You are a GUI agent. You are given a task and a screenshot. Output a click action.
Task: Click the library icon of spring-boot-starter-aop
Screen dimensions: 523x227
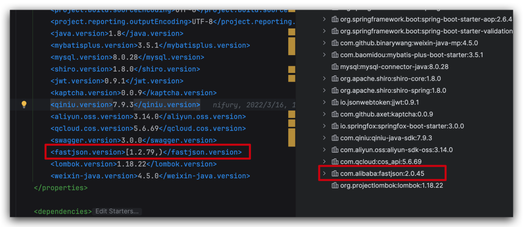(335, 19)
